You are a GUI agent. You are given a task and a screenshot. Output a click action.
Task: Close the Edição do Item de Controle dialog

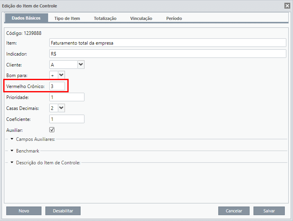point(287,6)
